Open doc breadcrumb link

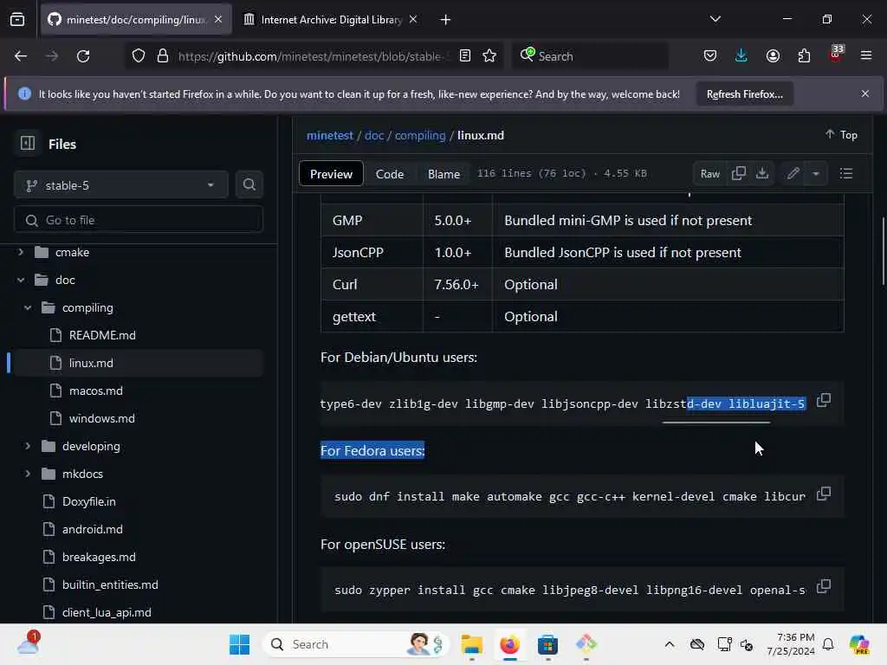[374, 135]
